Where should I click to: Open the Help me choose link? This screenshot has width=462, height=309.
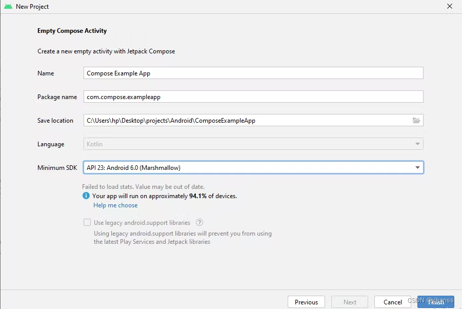[115, 205]
